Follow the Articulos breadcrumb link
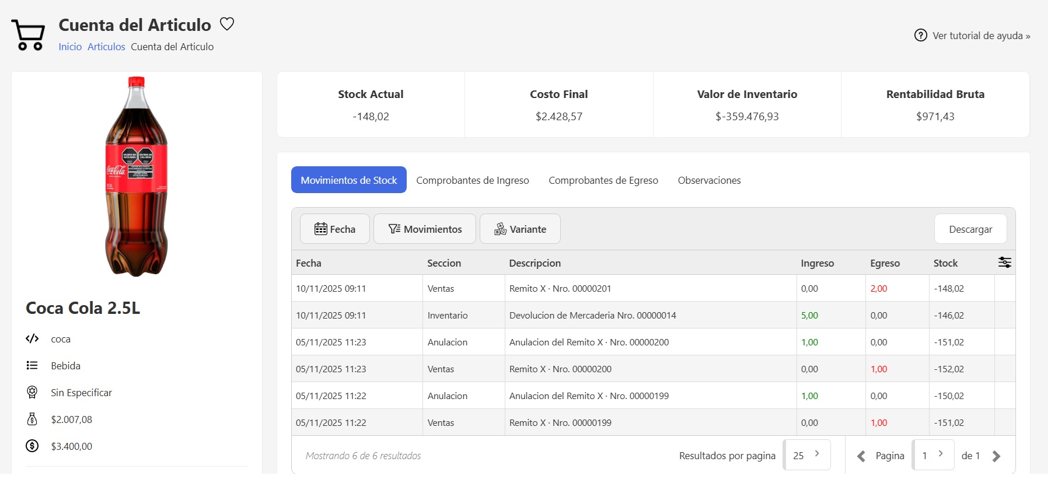The width and height of the screenshot is (1048, 493). (x=106, y=47)
